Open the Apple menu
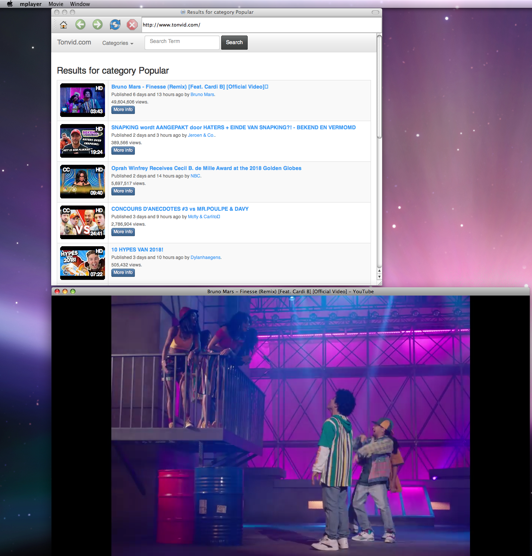Viewport: 532px width, 556px height. pyautogui.click(x=10, y=4)
